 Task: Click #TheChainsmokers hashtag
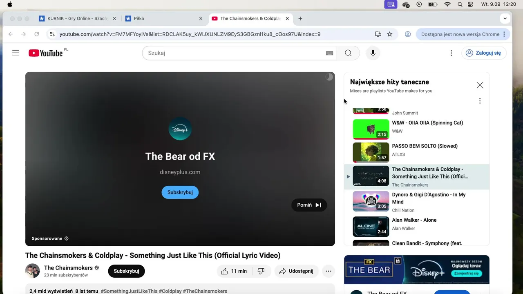coord(205,291)
